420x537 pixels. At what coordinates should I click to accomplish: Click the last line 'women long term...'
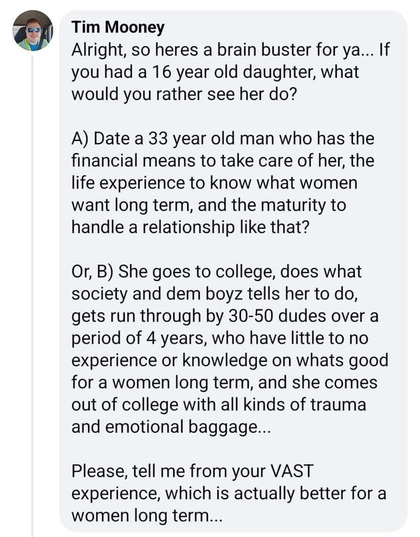[147, 515]
